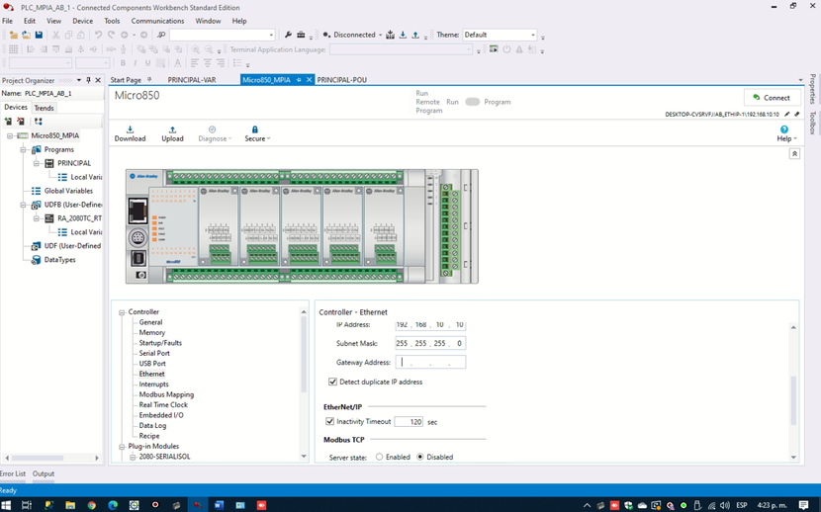Click the Inactivity Timeout value field
This screenshot has height=512, width=821.
pyautogui.click(x=409, y=421)
